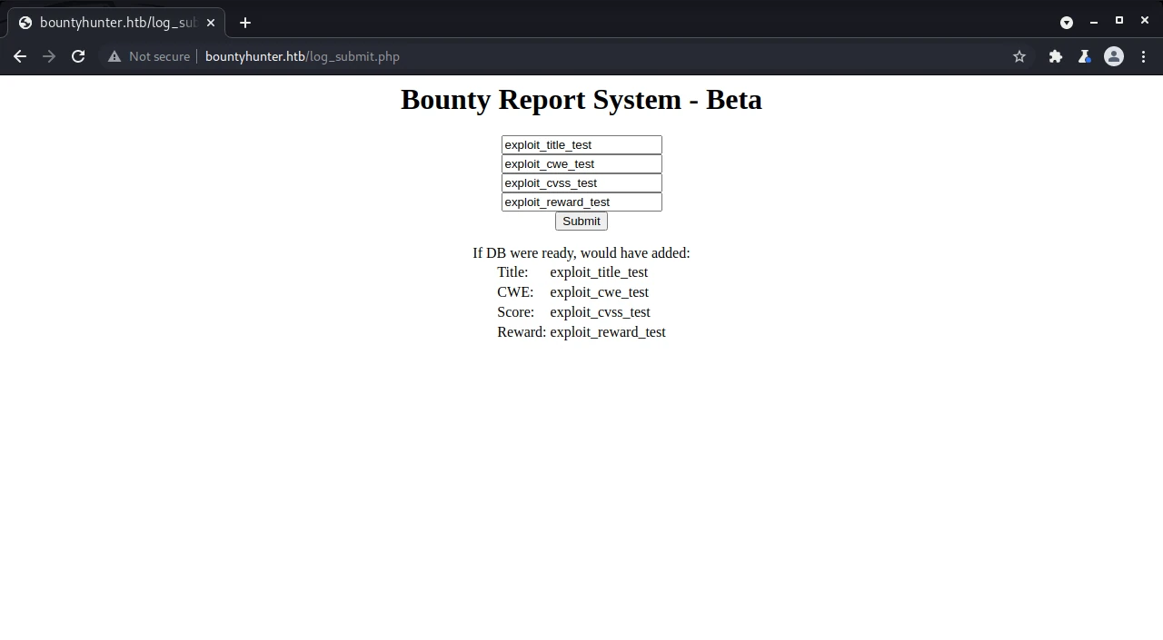Click the exploit_cwe_test input field
1163x640 pixels.
581,164
